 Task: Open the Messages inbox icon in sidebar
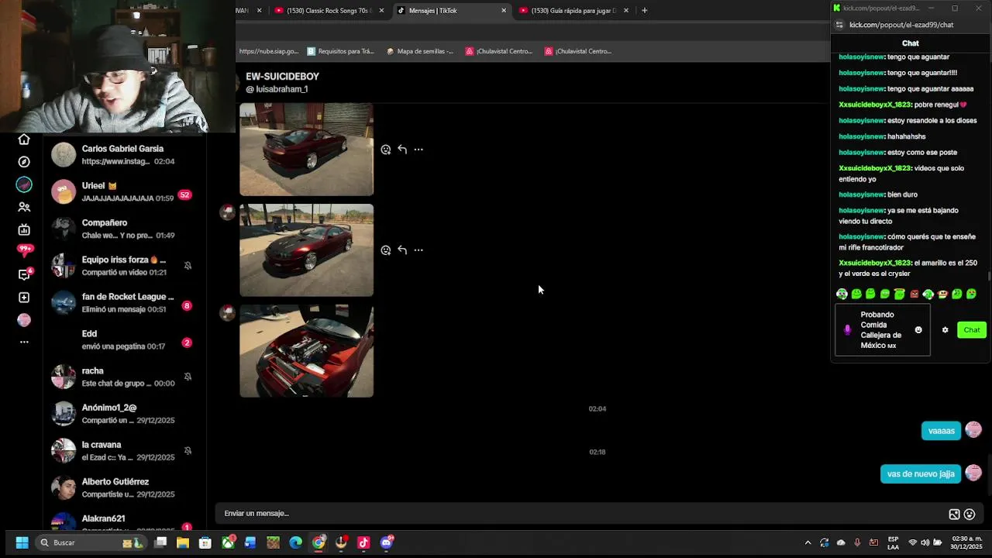tap(25, 274)
